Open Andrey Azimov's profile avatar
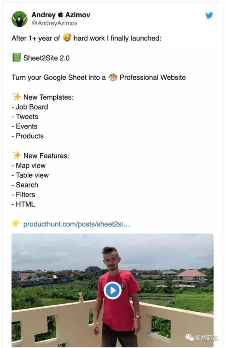The width and height of the screenshot is (225, 348). pyautogui.click(x=19, y=19)
